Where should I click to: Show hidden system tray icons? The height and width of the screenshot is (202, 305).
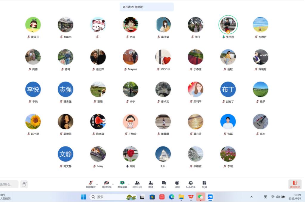tap(251, 197)
